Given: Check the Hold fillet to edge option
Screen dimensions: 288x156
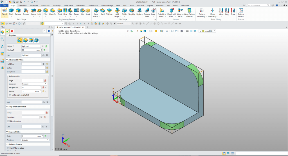Looking at the screenshot, I should pyautogui.click(x=8, y=148).
